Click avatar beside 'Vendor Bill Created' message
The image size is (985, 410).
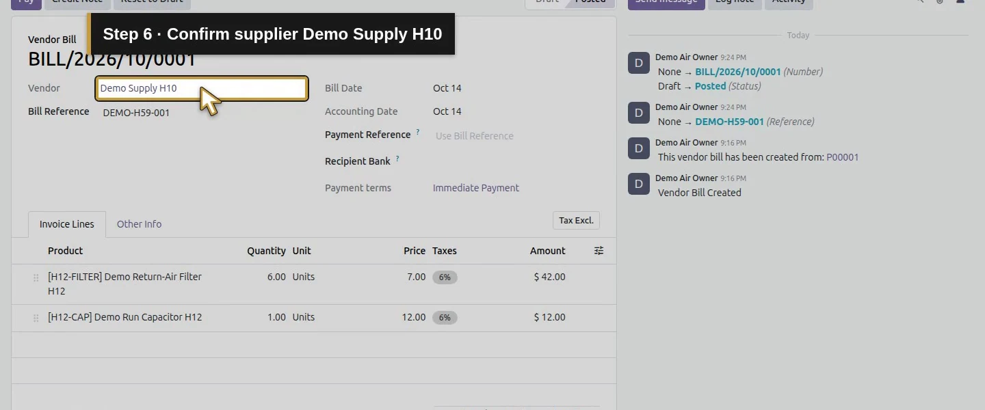coord(638,184)
